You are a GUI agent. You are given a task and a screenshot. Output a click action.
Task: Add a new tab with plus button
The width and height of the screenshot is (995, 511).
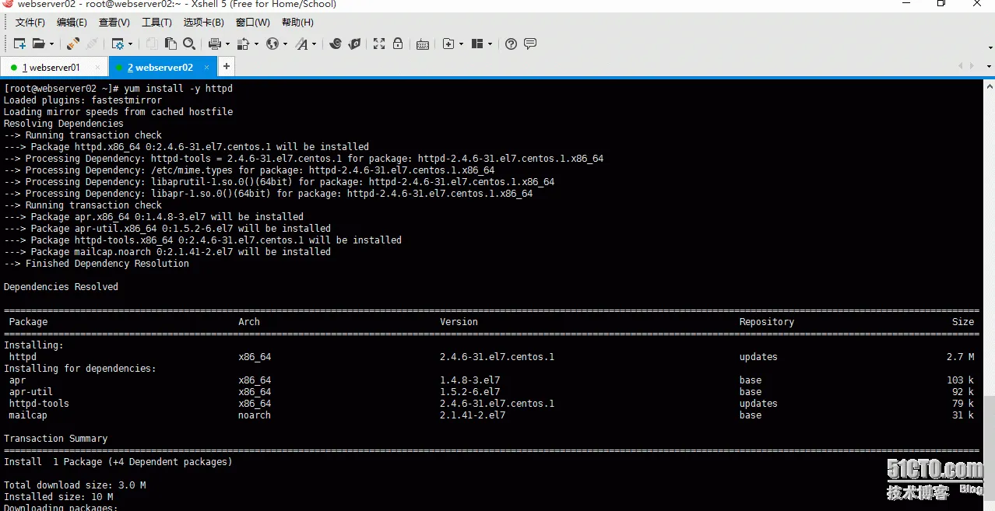227,67
